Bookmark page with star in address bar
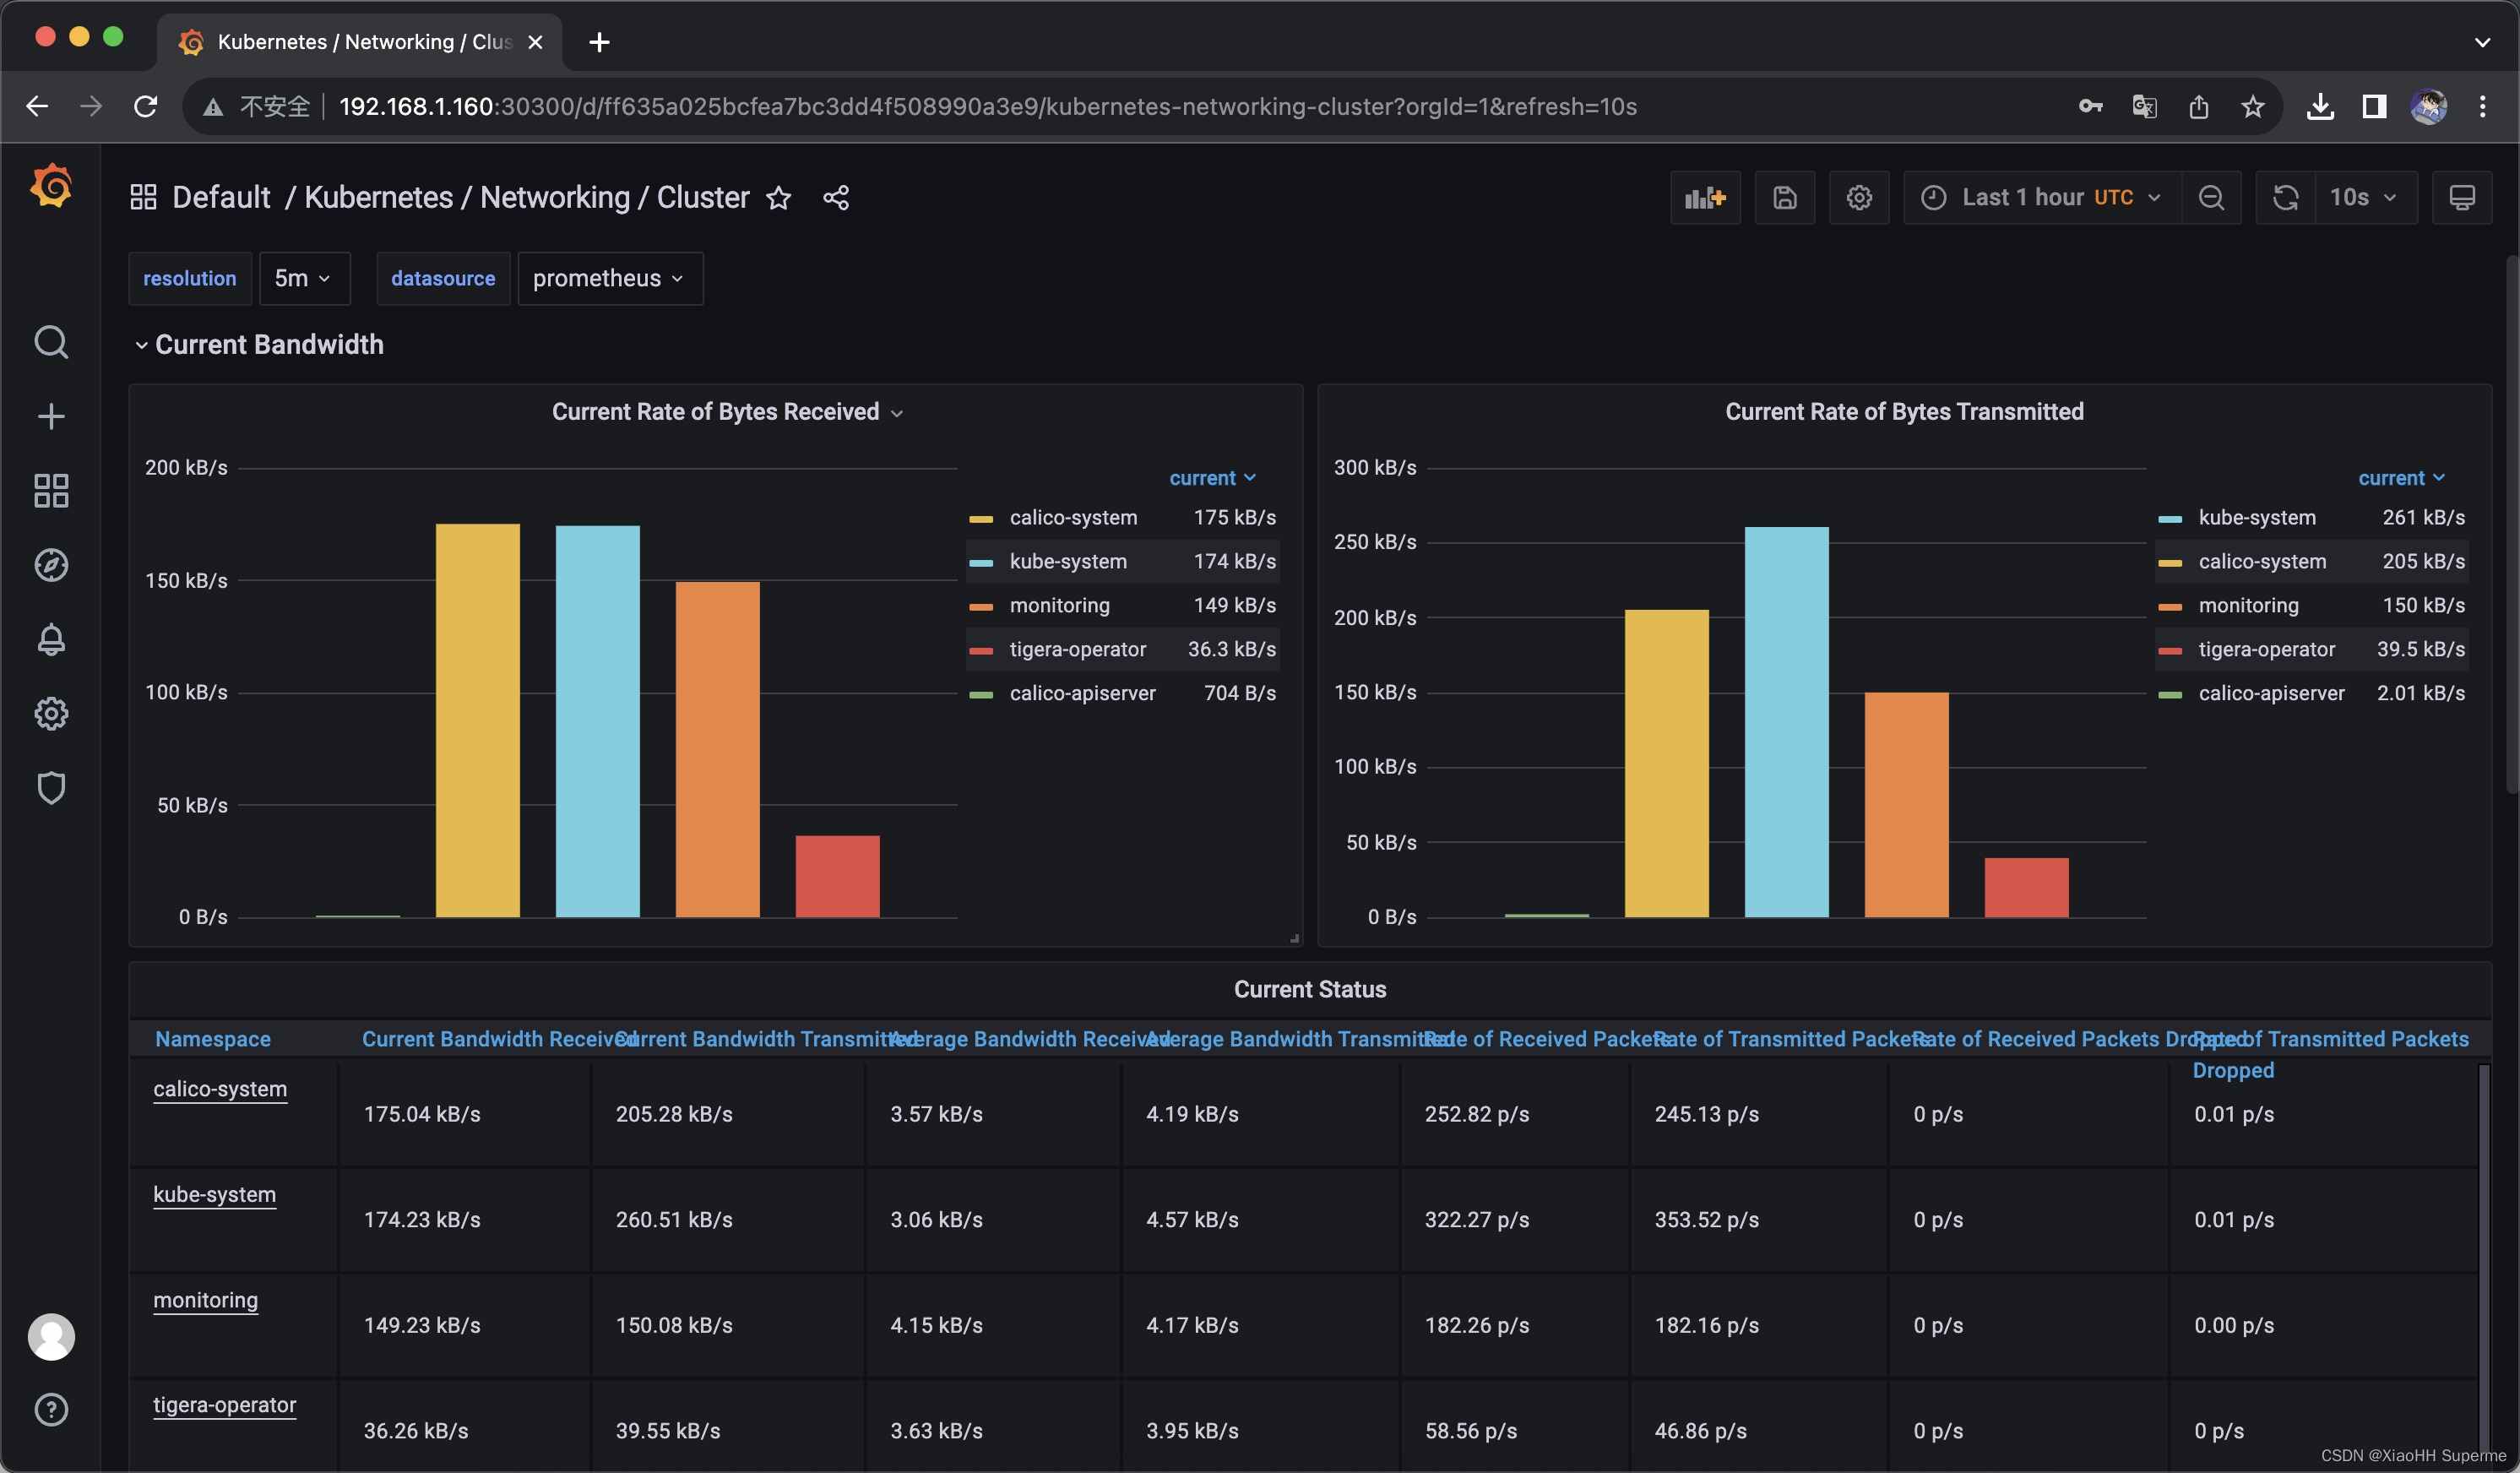 click(x=2252, y=106)
